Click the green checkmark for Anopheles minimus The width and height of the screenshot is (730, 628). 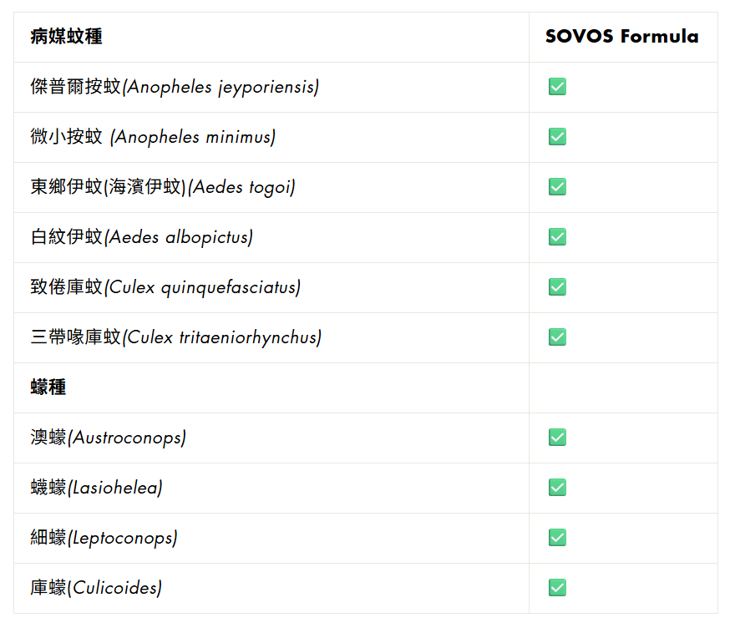(x=557, y=137)
